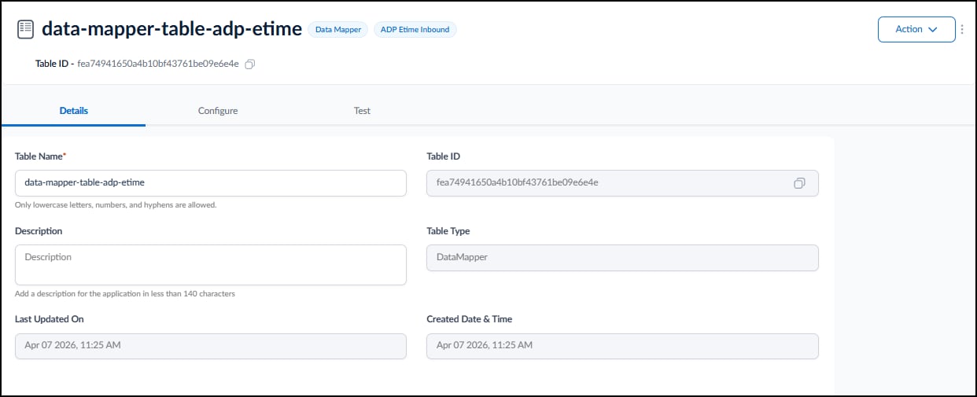This screenshot has height=397, width=977.
Task: Click the 'Add a description' helper text
Action: pyautogui.click(x=125, y=294)
